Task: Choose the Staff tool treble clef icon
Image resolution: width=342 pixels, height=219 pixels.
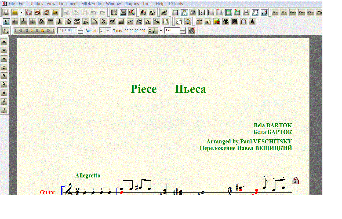Action: 15,22
